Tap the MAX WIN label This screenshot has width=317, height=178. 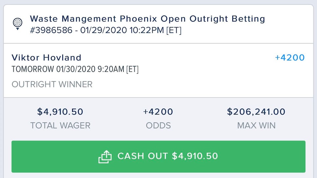256,126
